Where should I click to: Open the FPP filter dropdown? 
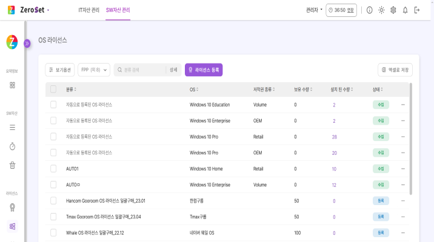coord(93,70)
